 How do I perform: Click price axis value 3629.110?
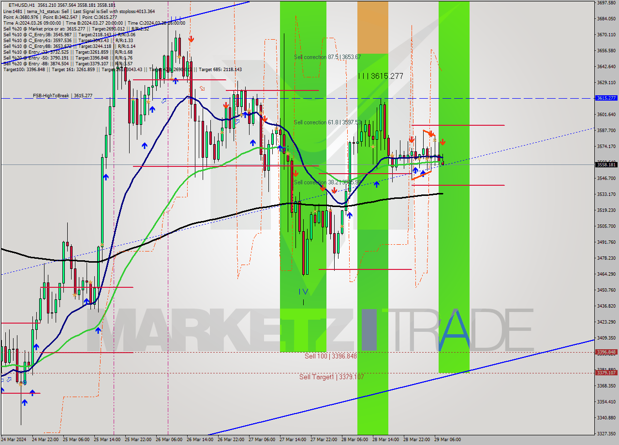pyautogui.click(x=606, y=83)
